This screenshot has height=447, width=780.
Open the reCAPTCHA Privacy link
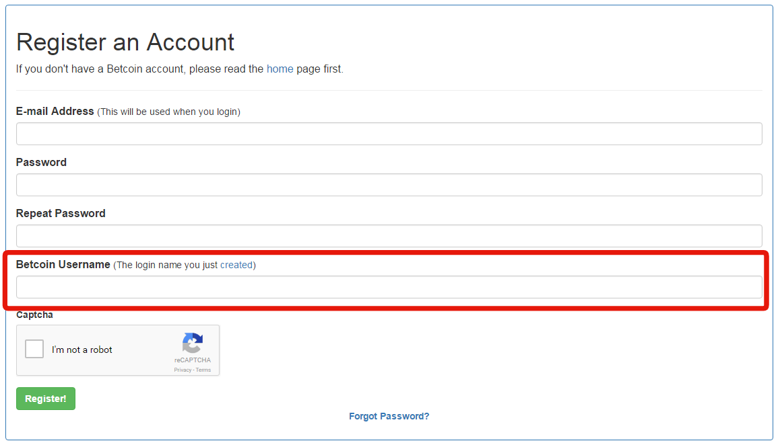[x=183, y=370]
